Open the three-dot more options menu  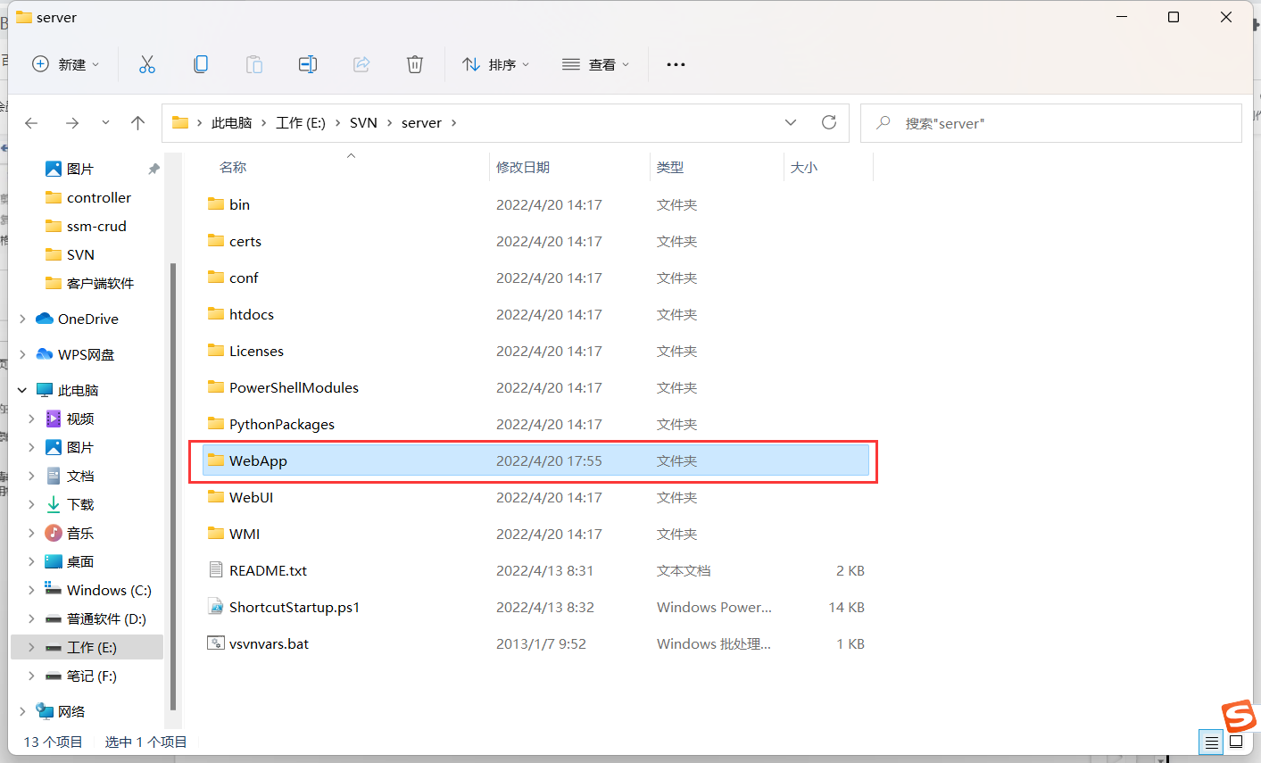[676, 64]
